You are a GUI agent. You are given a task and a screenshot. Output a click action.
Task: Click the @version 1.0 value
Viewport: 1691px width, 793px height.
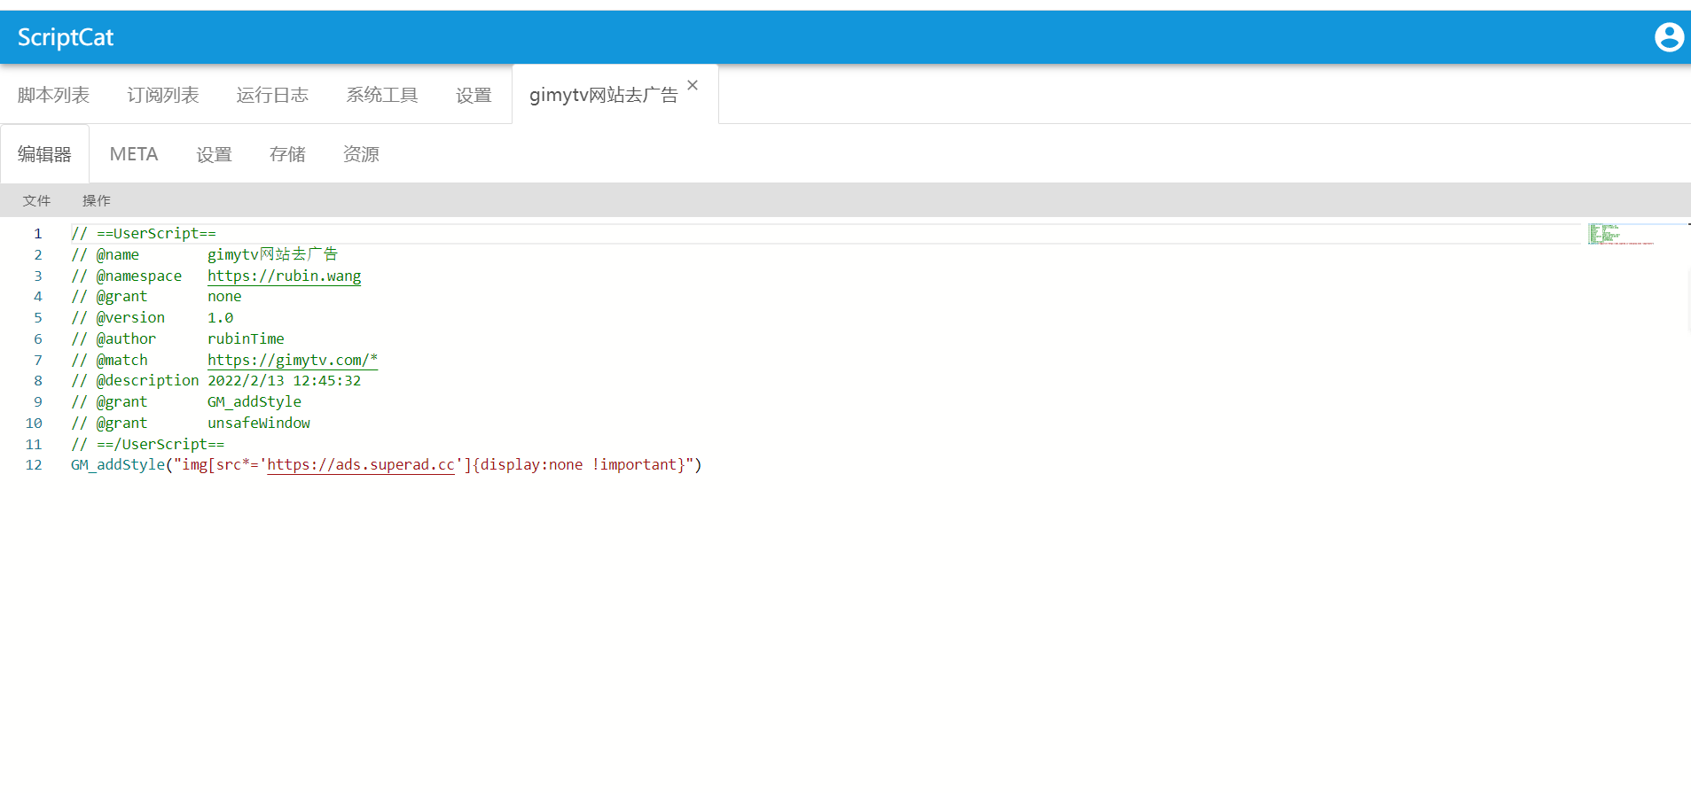point(221,318)
